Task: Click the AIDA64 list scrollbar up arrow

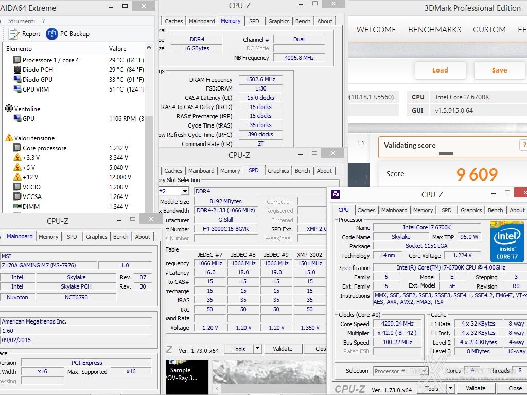Action: (149, 48)
